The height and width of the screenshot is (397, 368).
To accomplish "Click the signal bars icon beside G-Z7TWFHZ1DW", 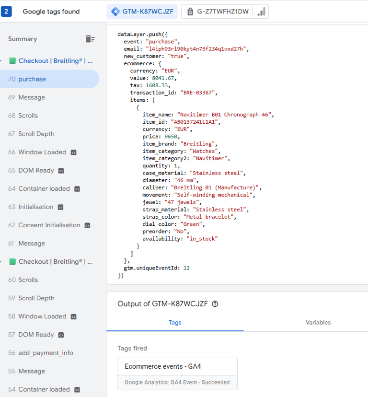I will [261, 12].
